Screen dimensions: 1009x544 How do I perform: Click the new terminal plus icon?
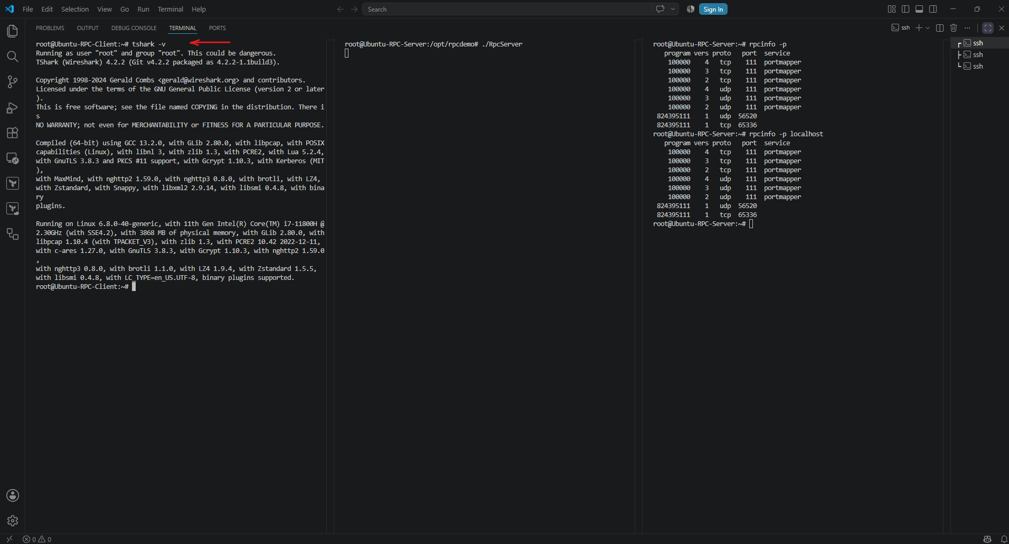pos(919,28)
